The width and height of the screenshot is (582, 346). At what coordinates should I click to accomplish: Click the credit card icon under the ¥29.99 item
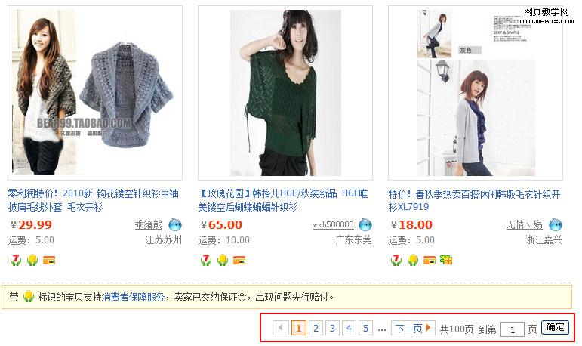(49, 260)
